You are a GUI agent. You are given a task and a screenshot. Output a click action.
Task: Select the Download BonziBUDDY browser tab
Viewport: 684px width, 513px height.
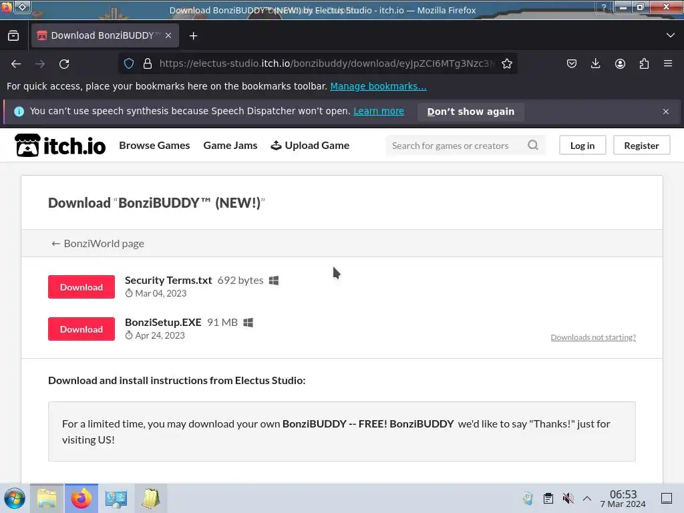click(x=105, y=35)
